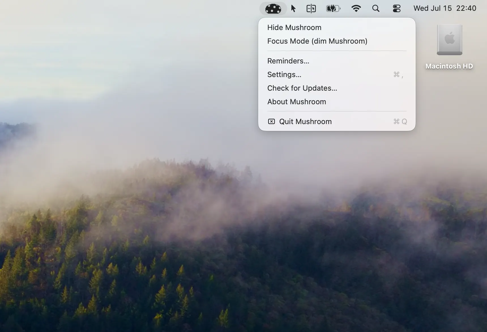Enable Focus Mode (dim Mushroom)
This screenshot has height=332, width=487.
(x=337, y=41)
